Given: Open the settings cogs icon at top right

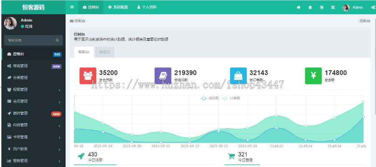Looking at the screenshot, I should 373,8.
